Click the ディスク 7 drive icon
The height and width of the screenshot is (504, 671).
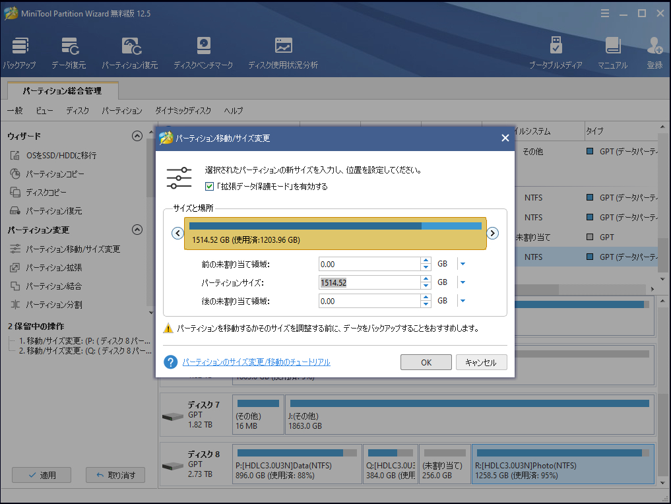(172, 416)
